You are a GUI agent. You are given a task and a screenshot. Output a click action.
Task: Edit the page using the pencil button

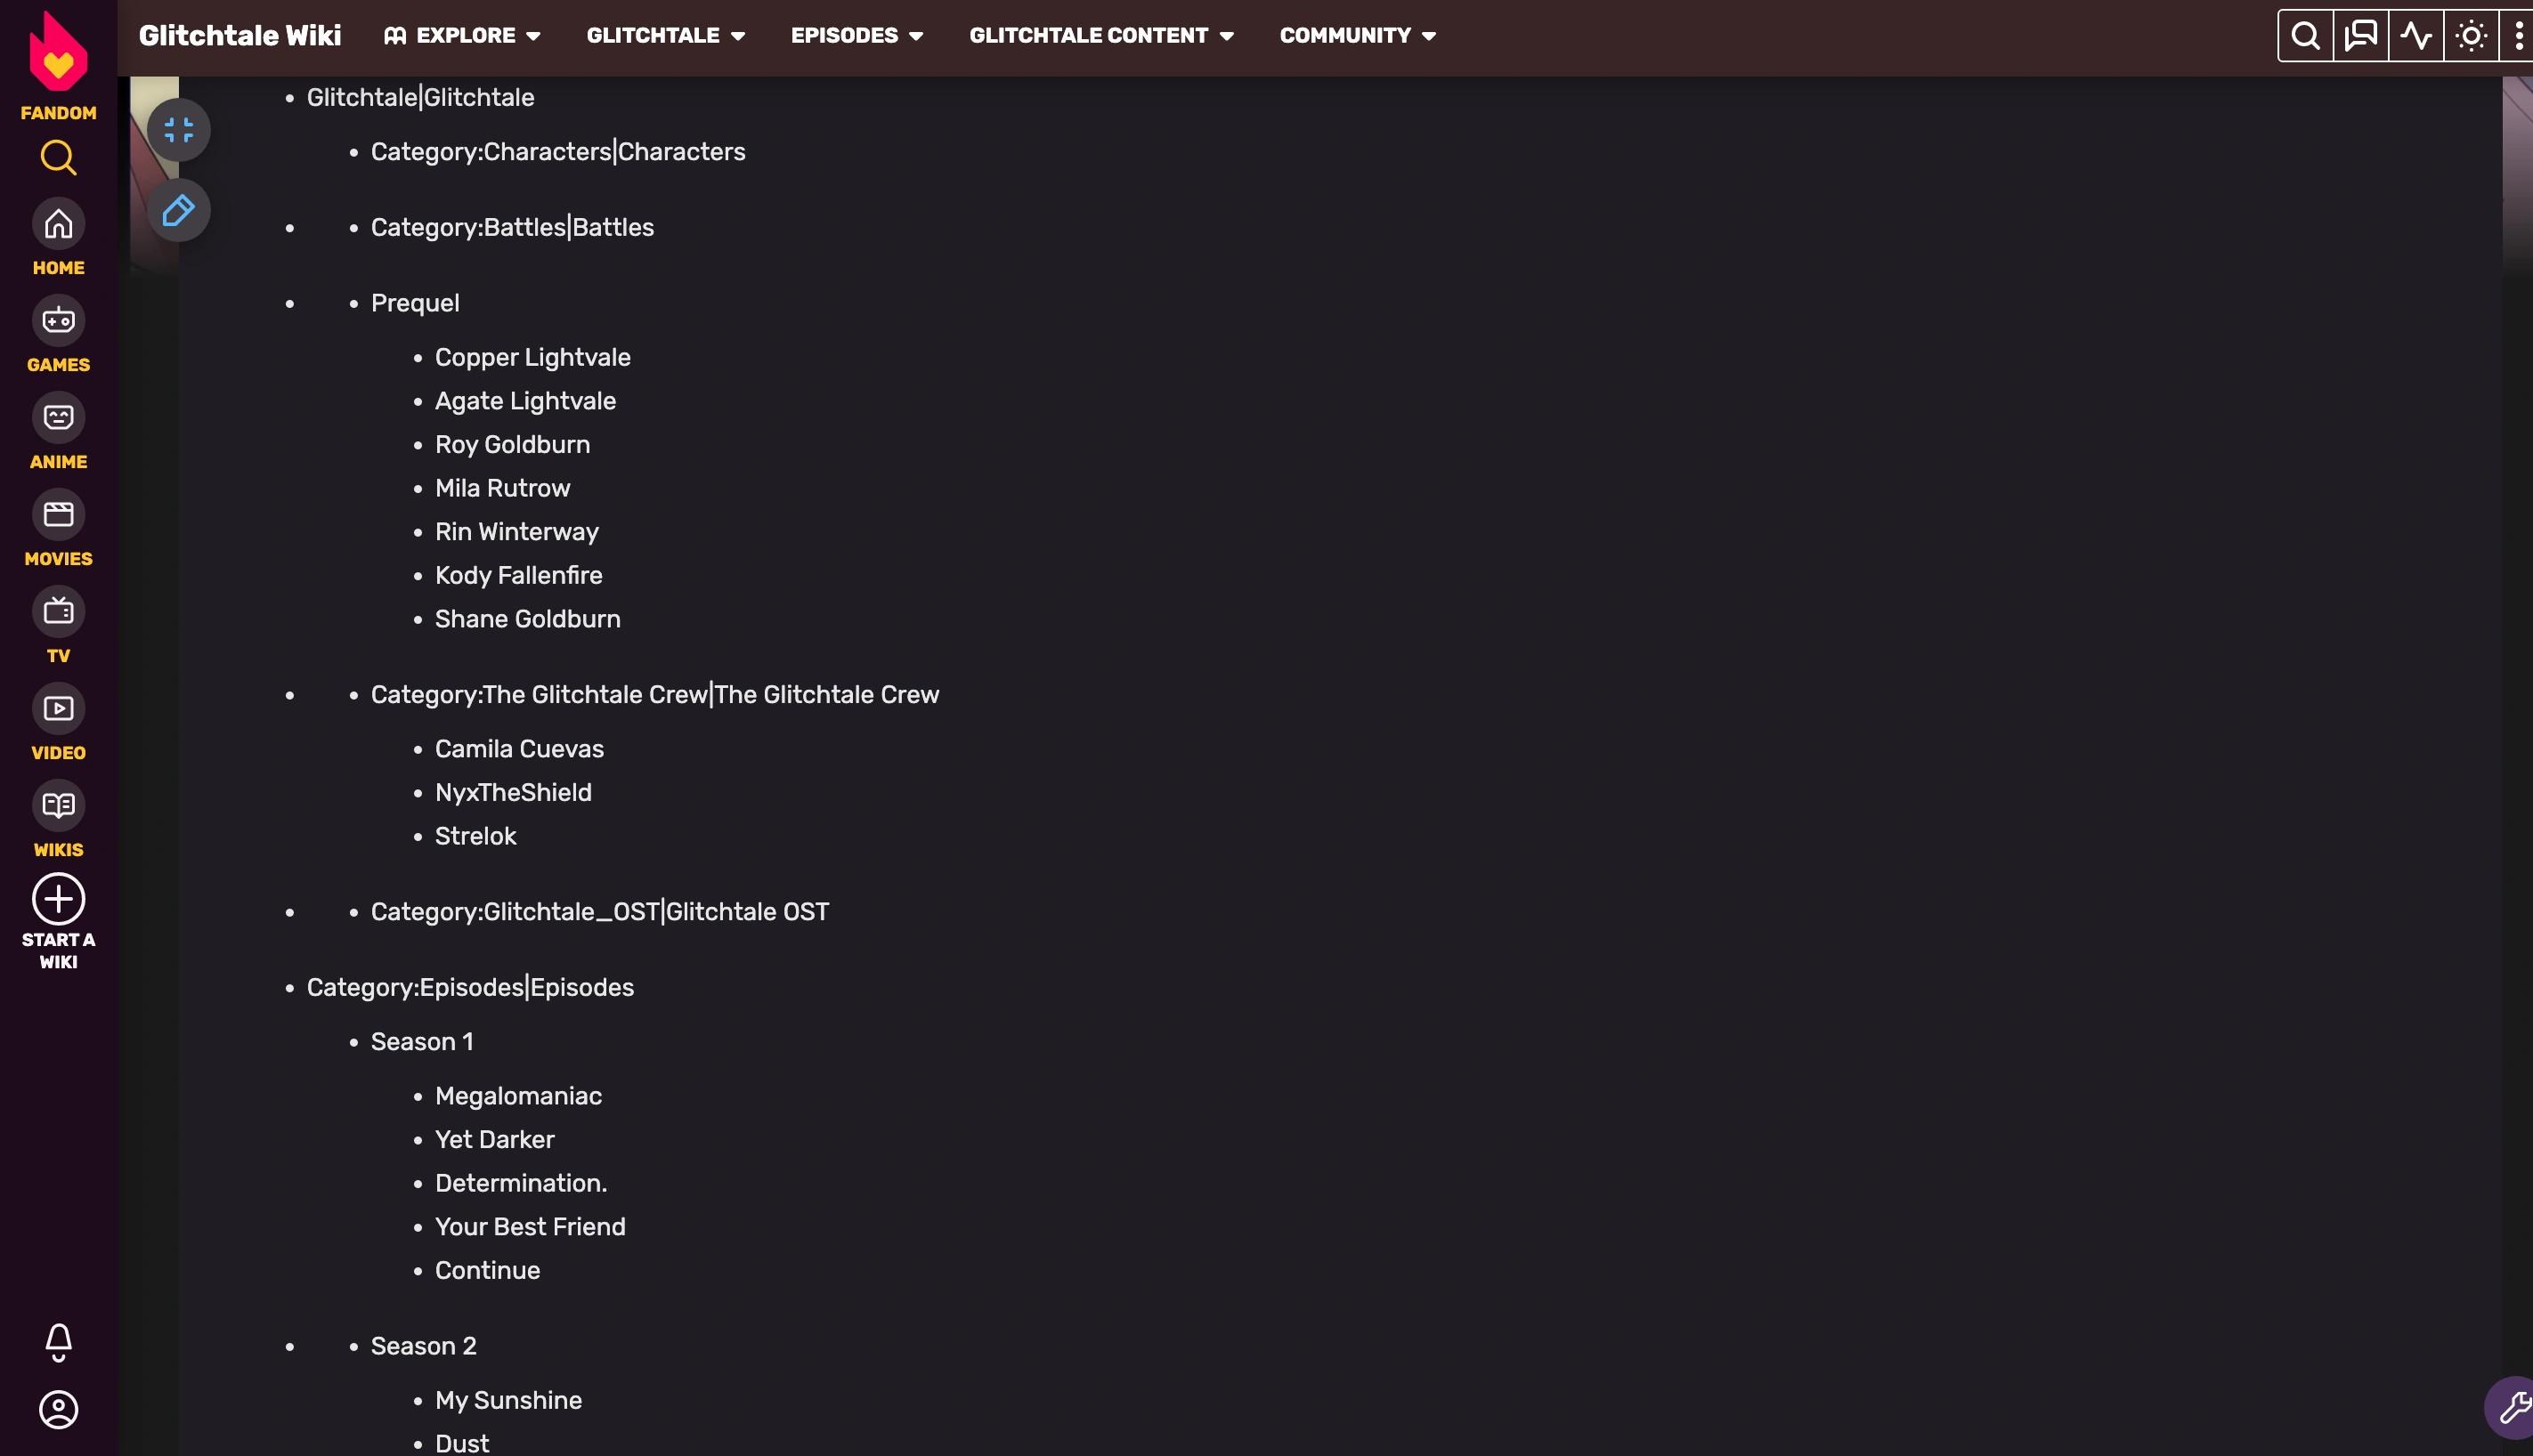coord(180,210)
